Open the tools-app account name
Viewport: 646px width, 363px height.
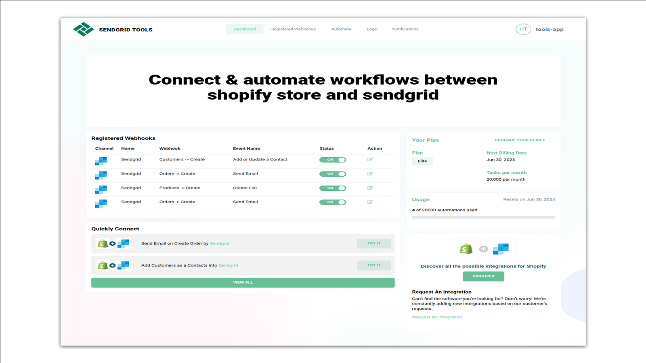[x=550, y=29]
